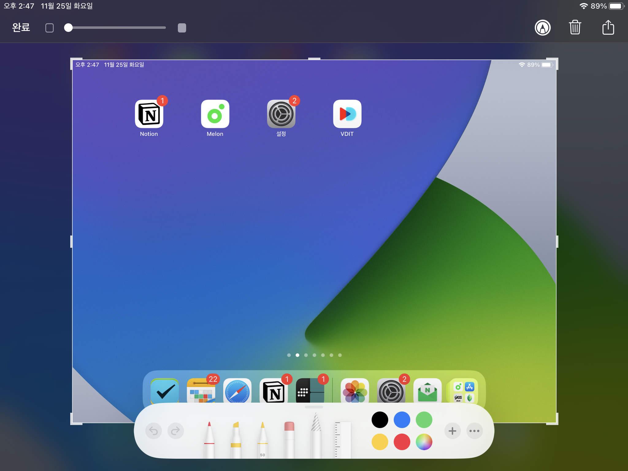Tap the trash icon to delete screenshot
Screen dimensions: 628x471
(x=575, y=28)
